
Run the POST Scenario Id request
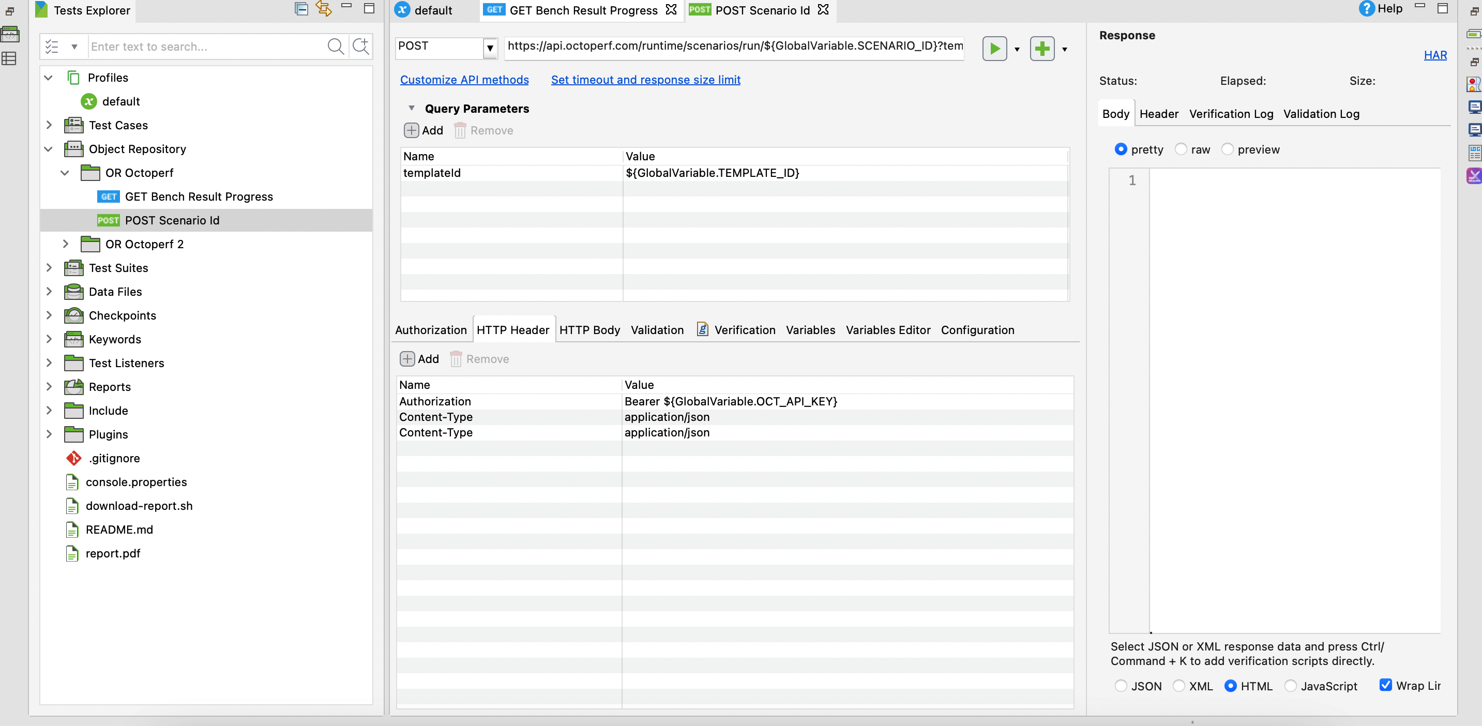coord(995,48)
